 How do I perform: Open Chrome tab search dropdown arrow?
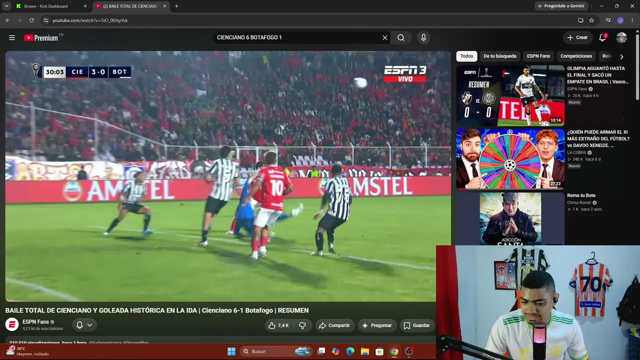click(x=6, y=6)
